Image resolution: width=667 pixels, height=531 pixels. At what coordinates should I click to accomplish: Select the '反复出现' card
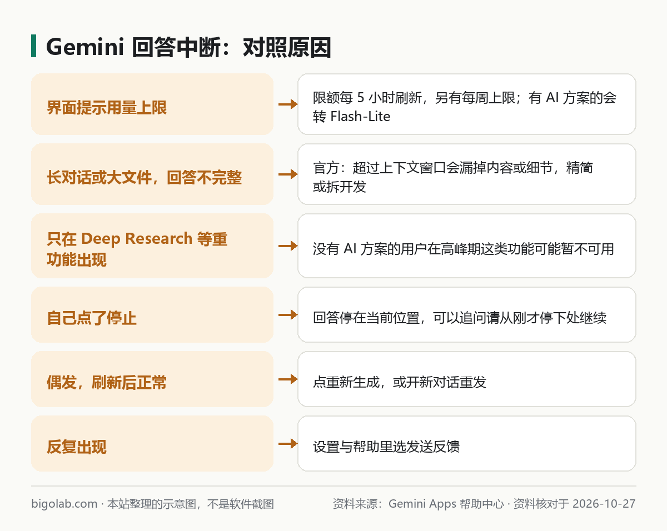point(152,443)
